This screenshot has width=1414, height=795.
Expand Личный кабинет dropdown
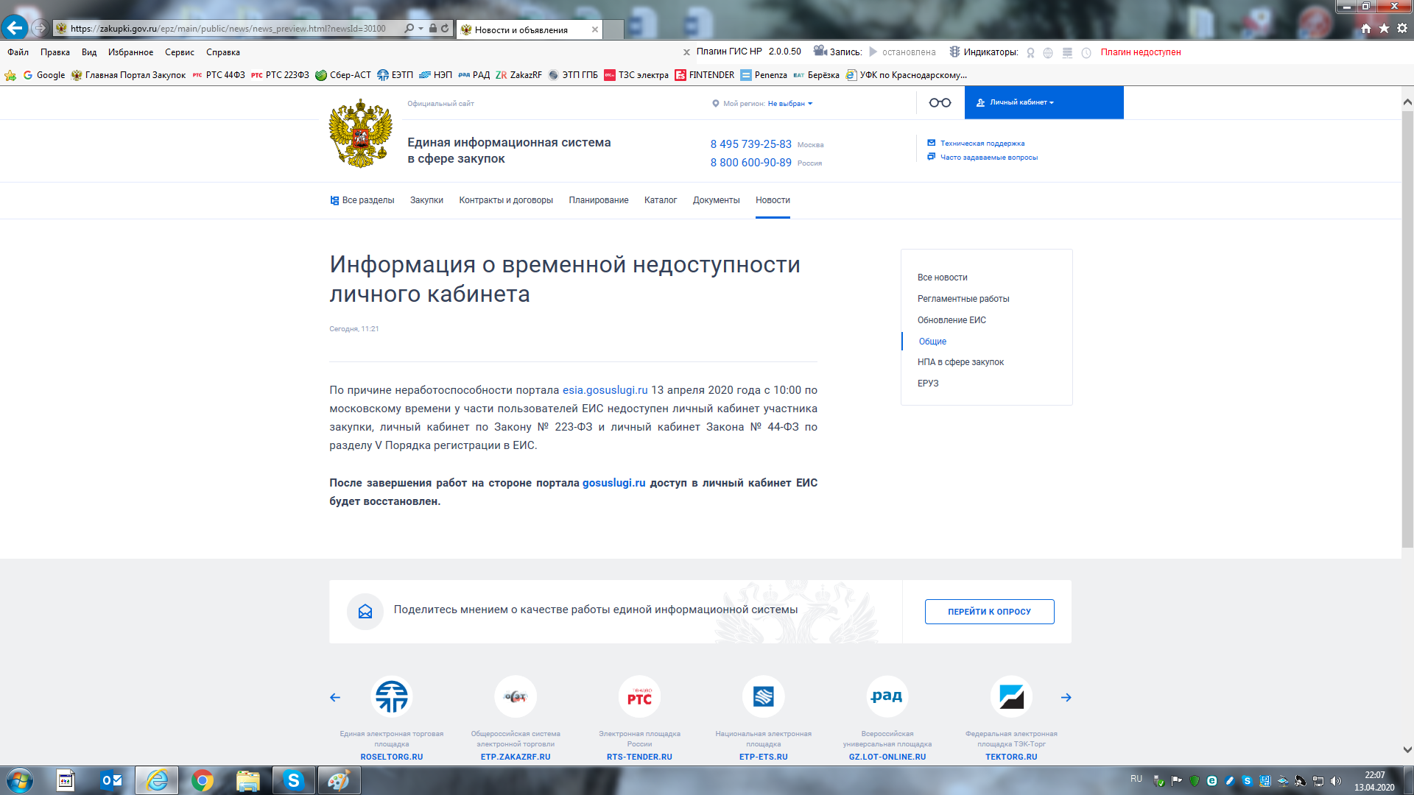pos(1021,102)
